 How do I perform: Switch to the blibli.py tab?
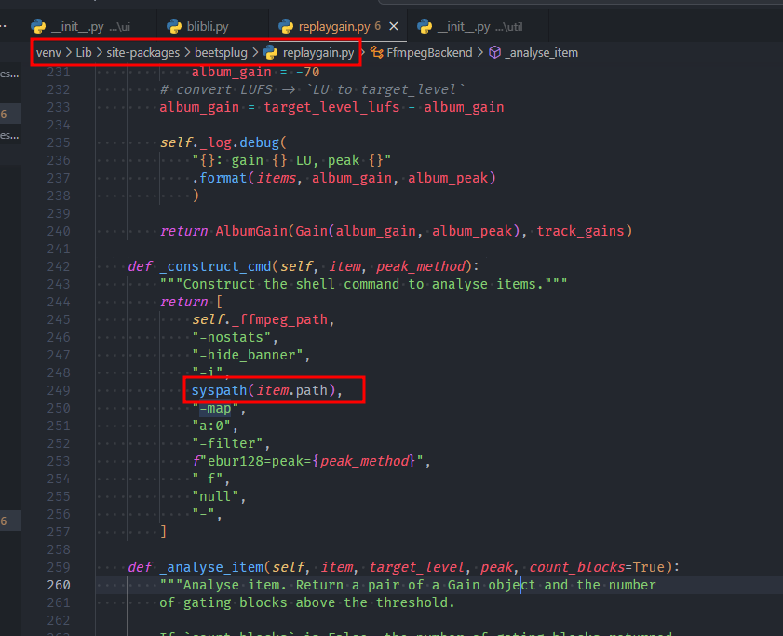208,26
